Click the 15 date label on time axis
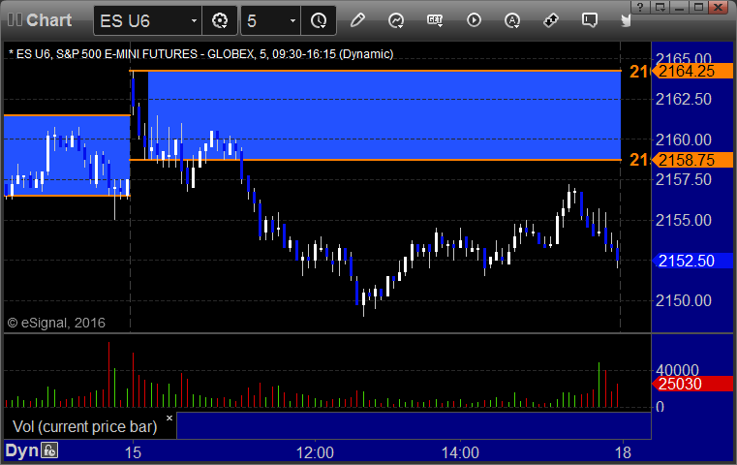737x465 pixels. [133, 452]
